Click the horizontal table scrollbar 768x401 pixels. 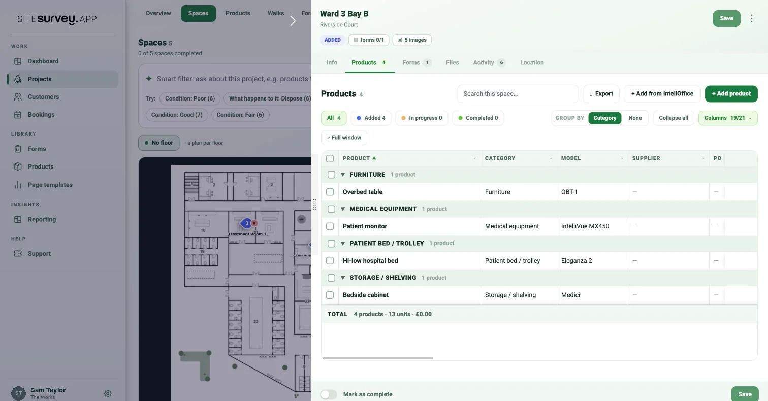[x=377, y=358]
